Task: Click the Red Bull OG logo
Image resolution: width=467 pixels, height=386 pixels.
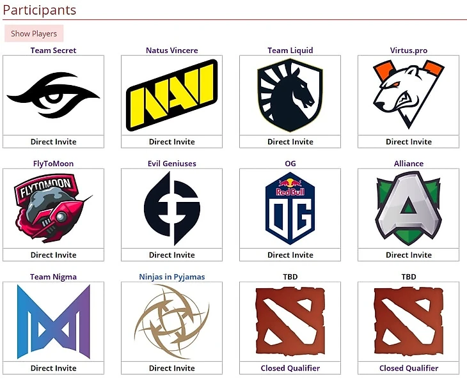Action: click(x=290, y=212)
